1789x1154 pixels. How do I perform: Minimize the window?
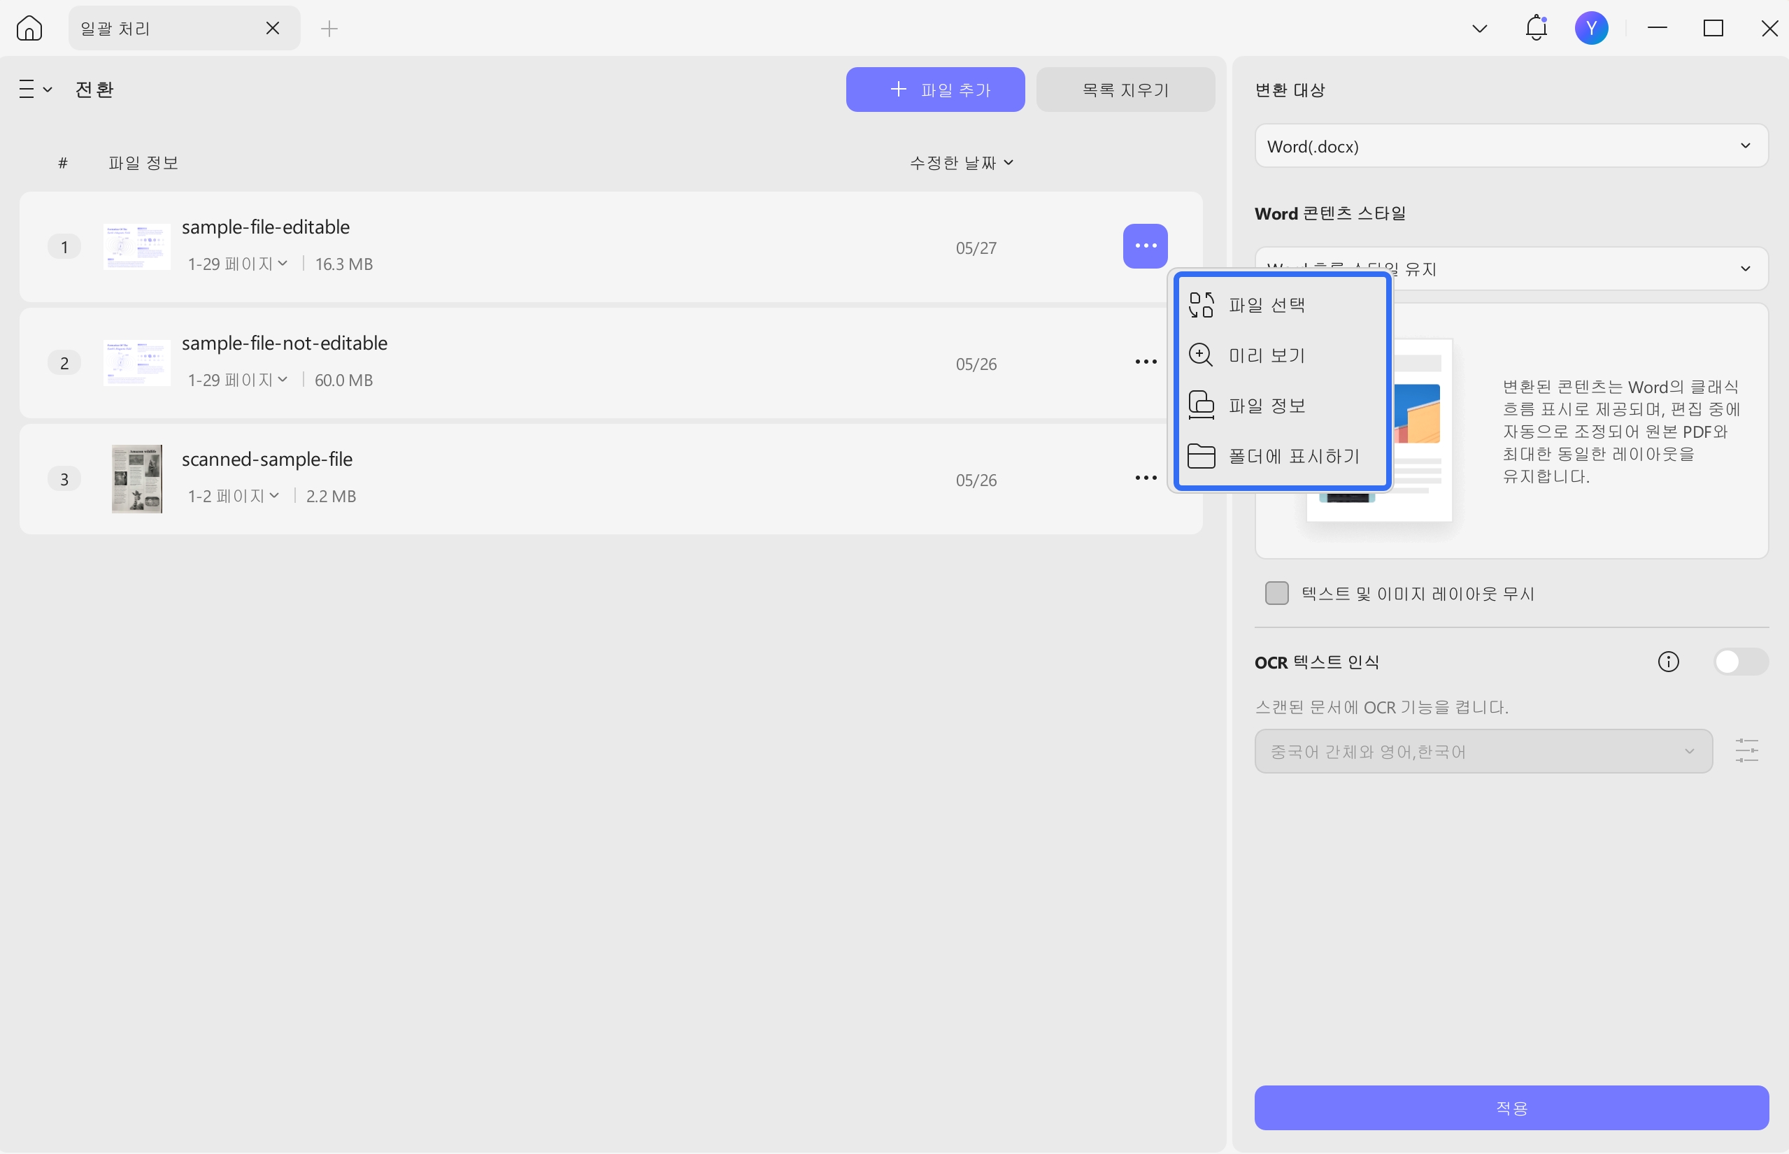[1657, 28]
